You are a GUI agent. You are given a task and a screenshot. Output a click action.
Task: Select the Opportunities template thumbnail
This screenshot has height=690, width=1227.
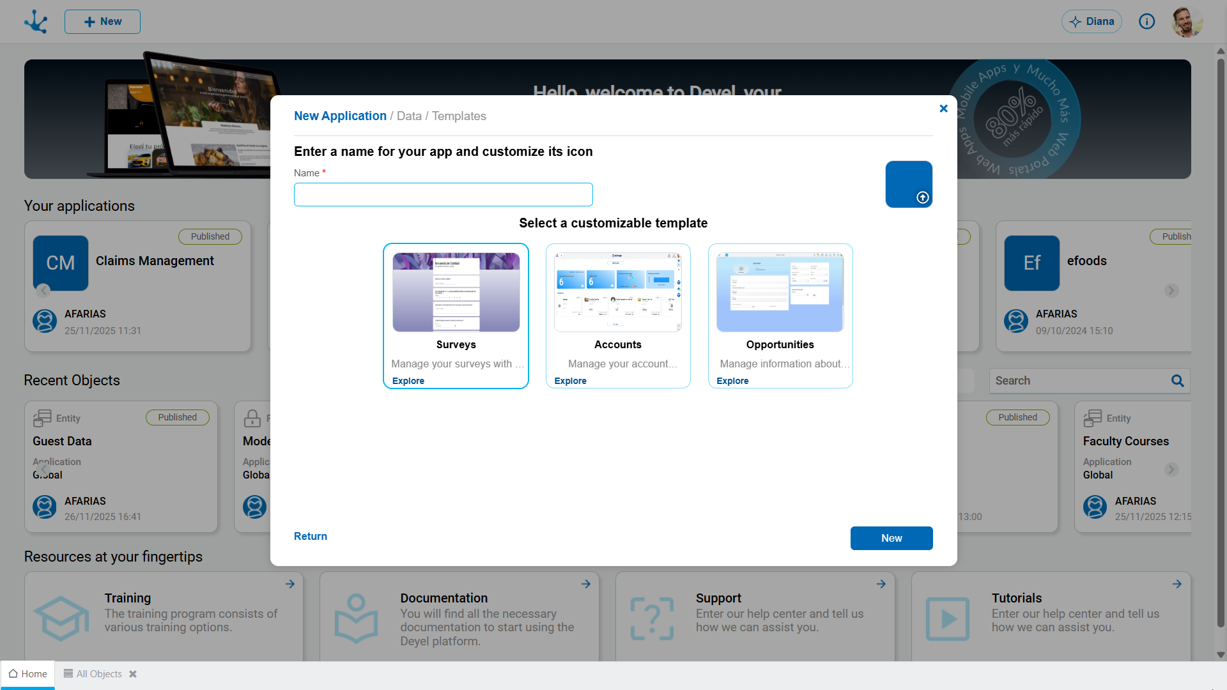click(x=780, y=292)
